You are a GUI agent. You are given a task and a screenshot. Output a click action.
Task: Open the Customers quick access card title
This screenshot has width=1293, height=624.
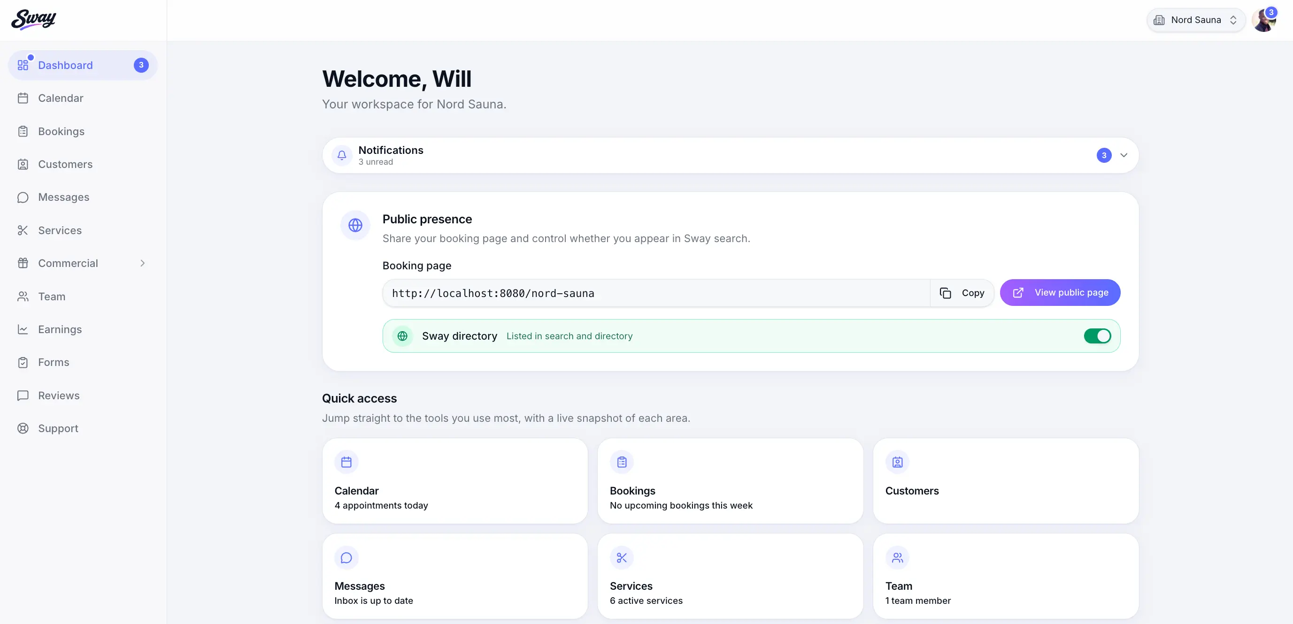[x=911, y=491]
